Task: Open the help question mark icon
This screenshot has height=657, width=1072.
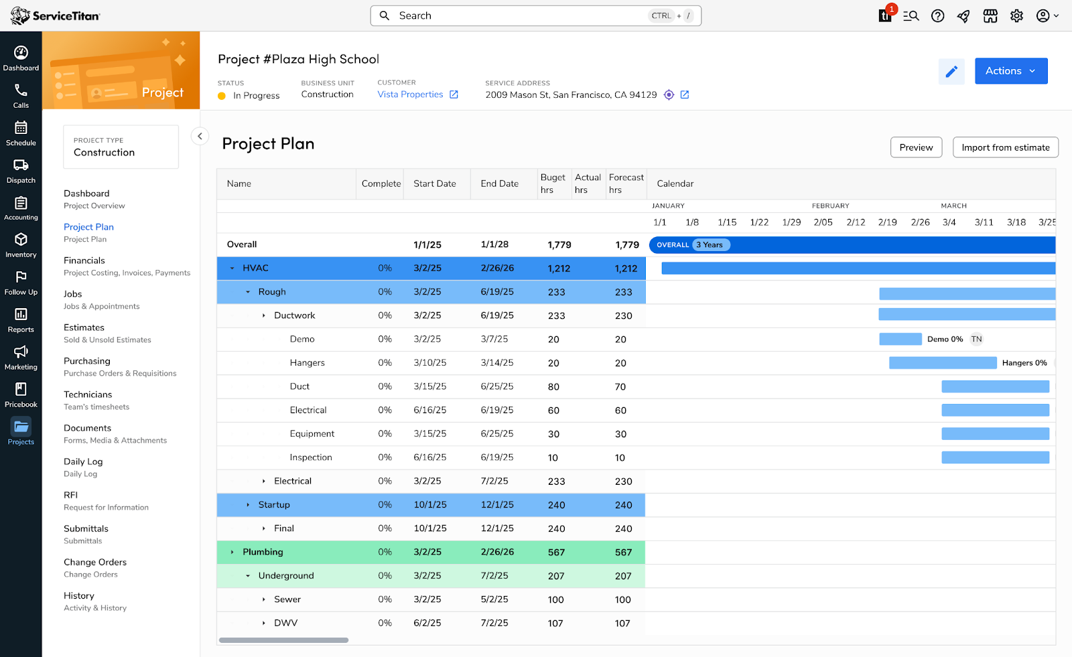Action: coord(938,16)
